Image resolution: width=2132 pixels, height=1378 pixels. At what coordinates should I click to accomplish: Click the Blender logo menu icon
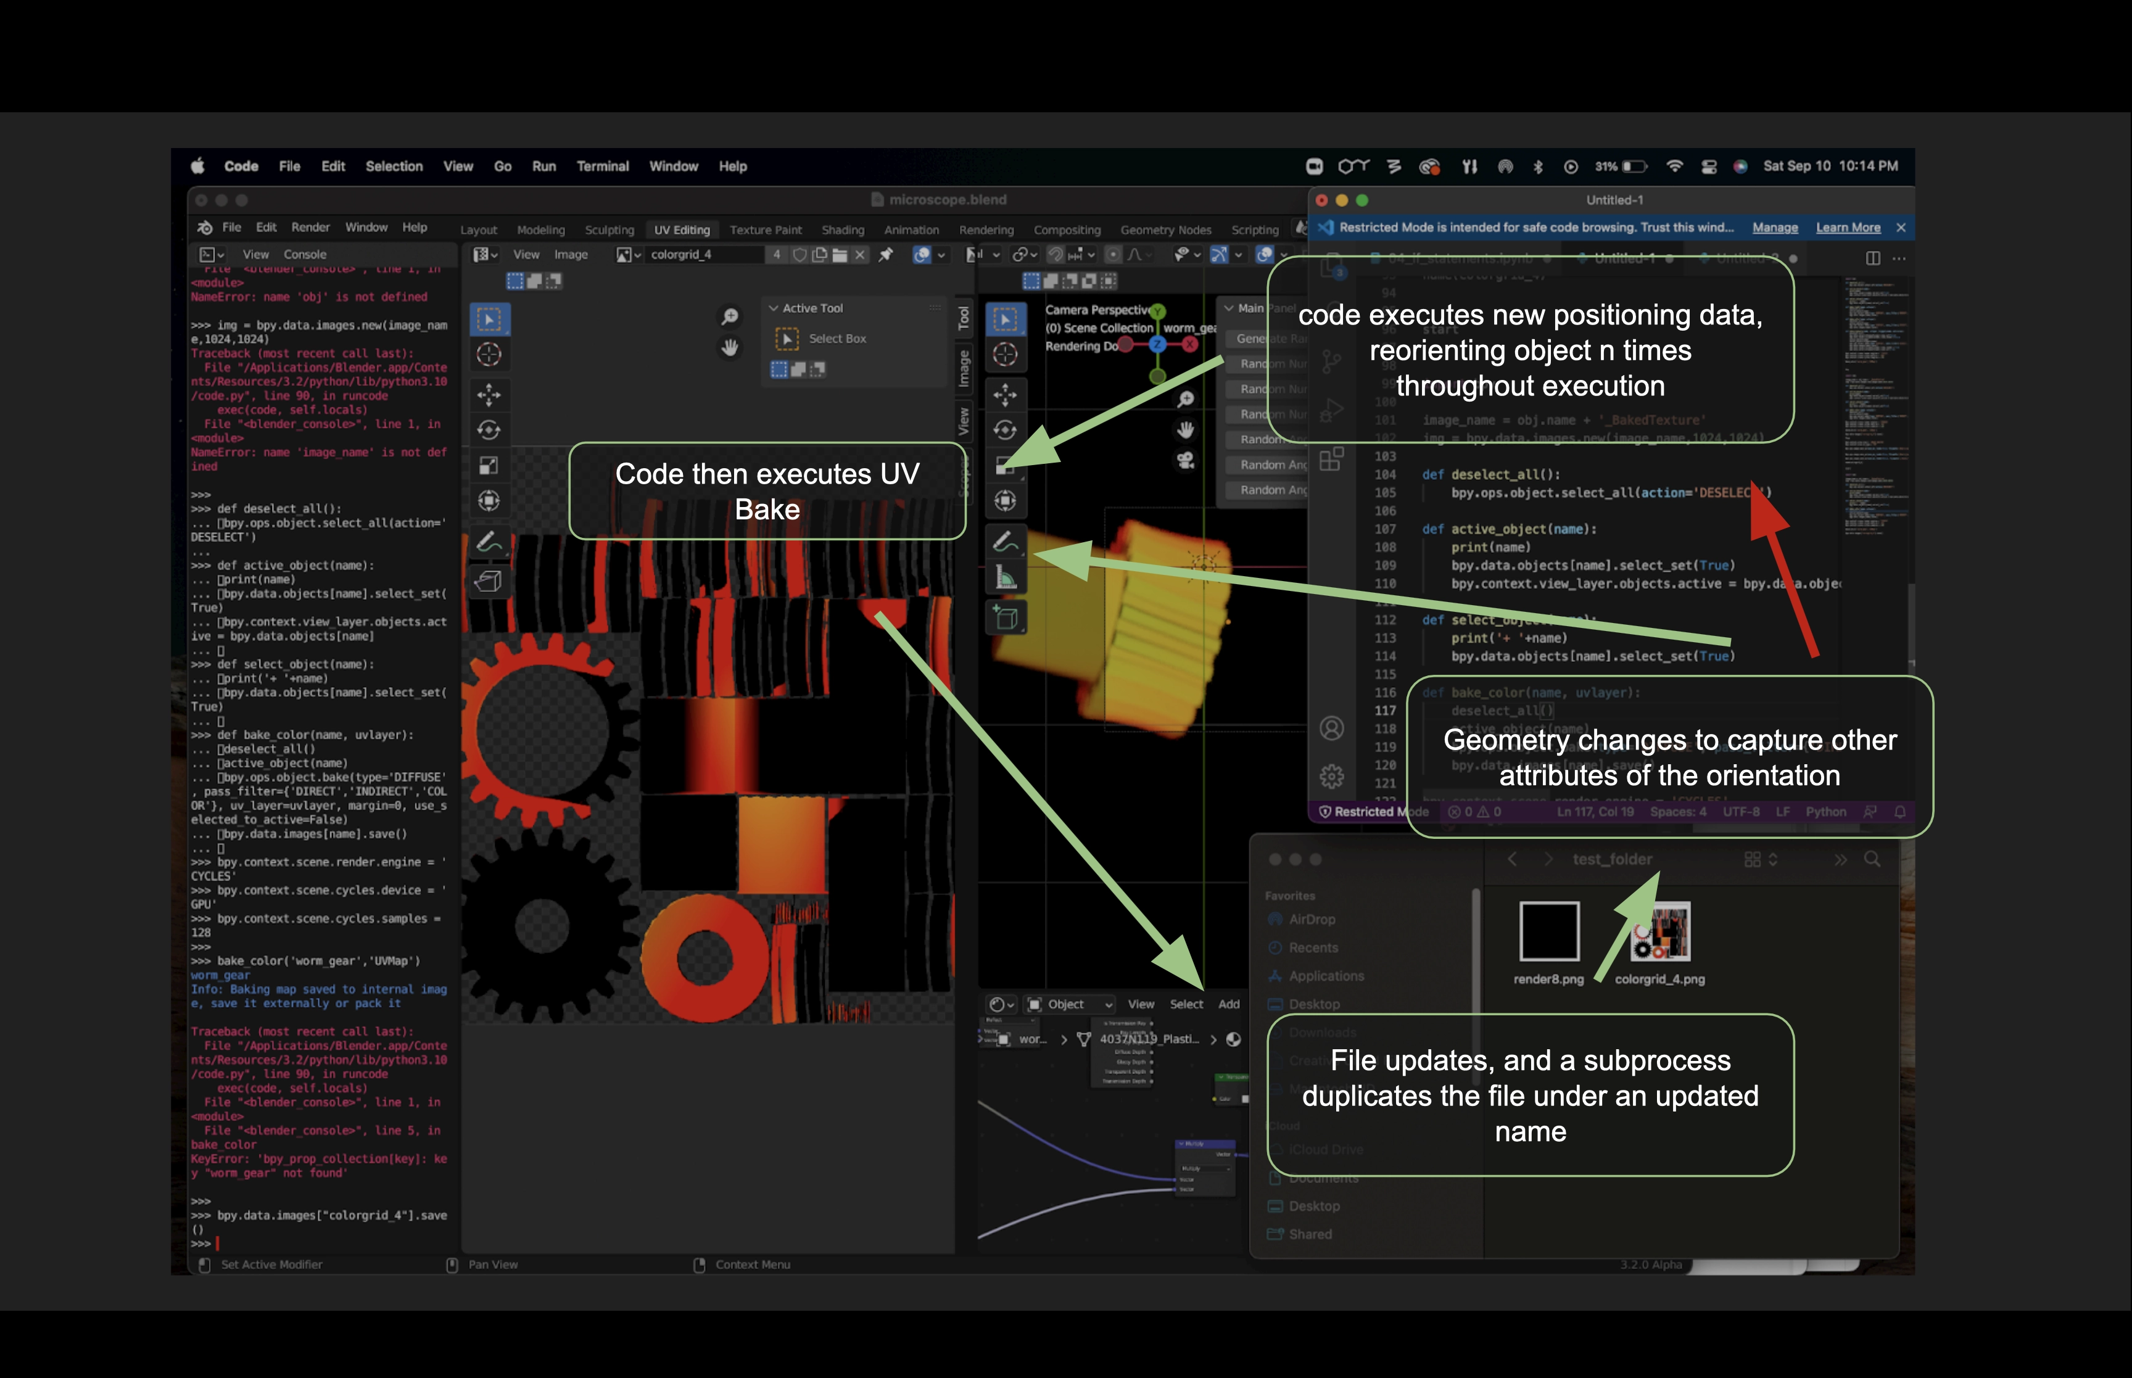point(205,227)
